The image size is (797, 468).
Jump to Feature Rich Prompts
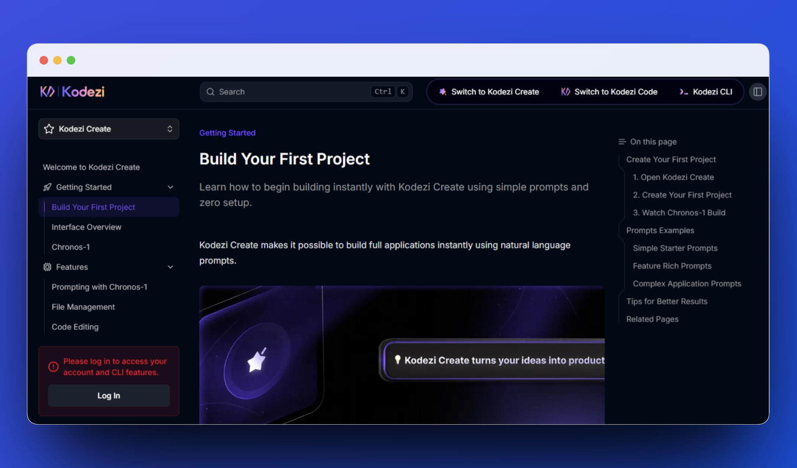(672, 266)
